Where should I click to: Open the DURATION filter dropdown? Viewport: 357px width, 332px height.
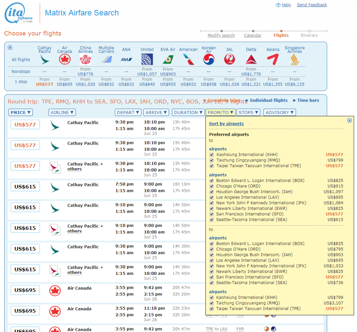[188, 113]
